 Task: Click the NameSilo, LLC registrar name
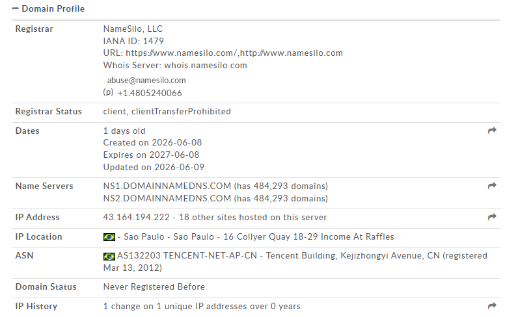[x=133, y=29]
